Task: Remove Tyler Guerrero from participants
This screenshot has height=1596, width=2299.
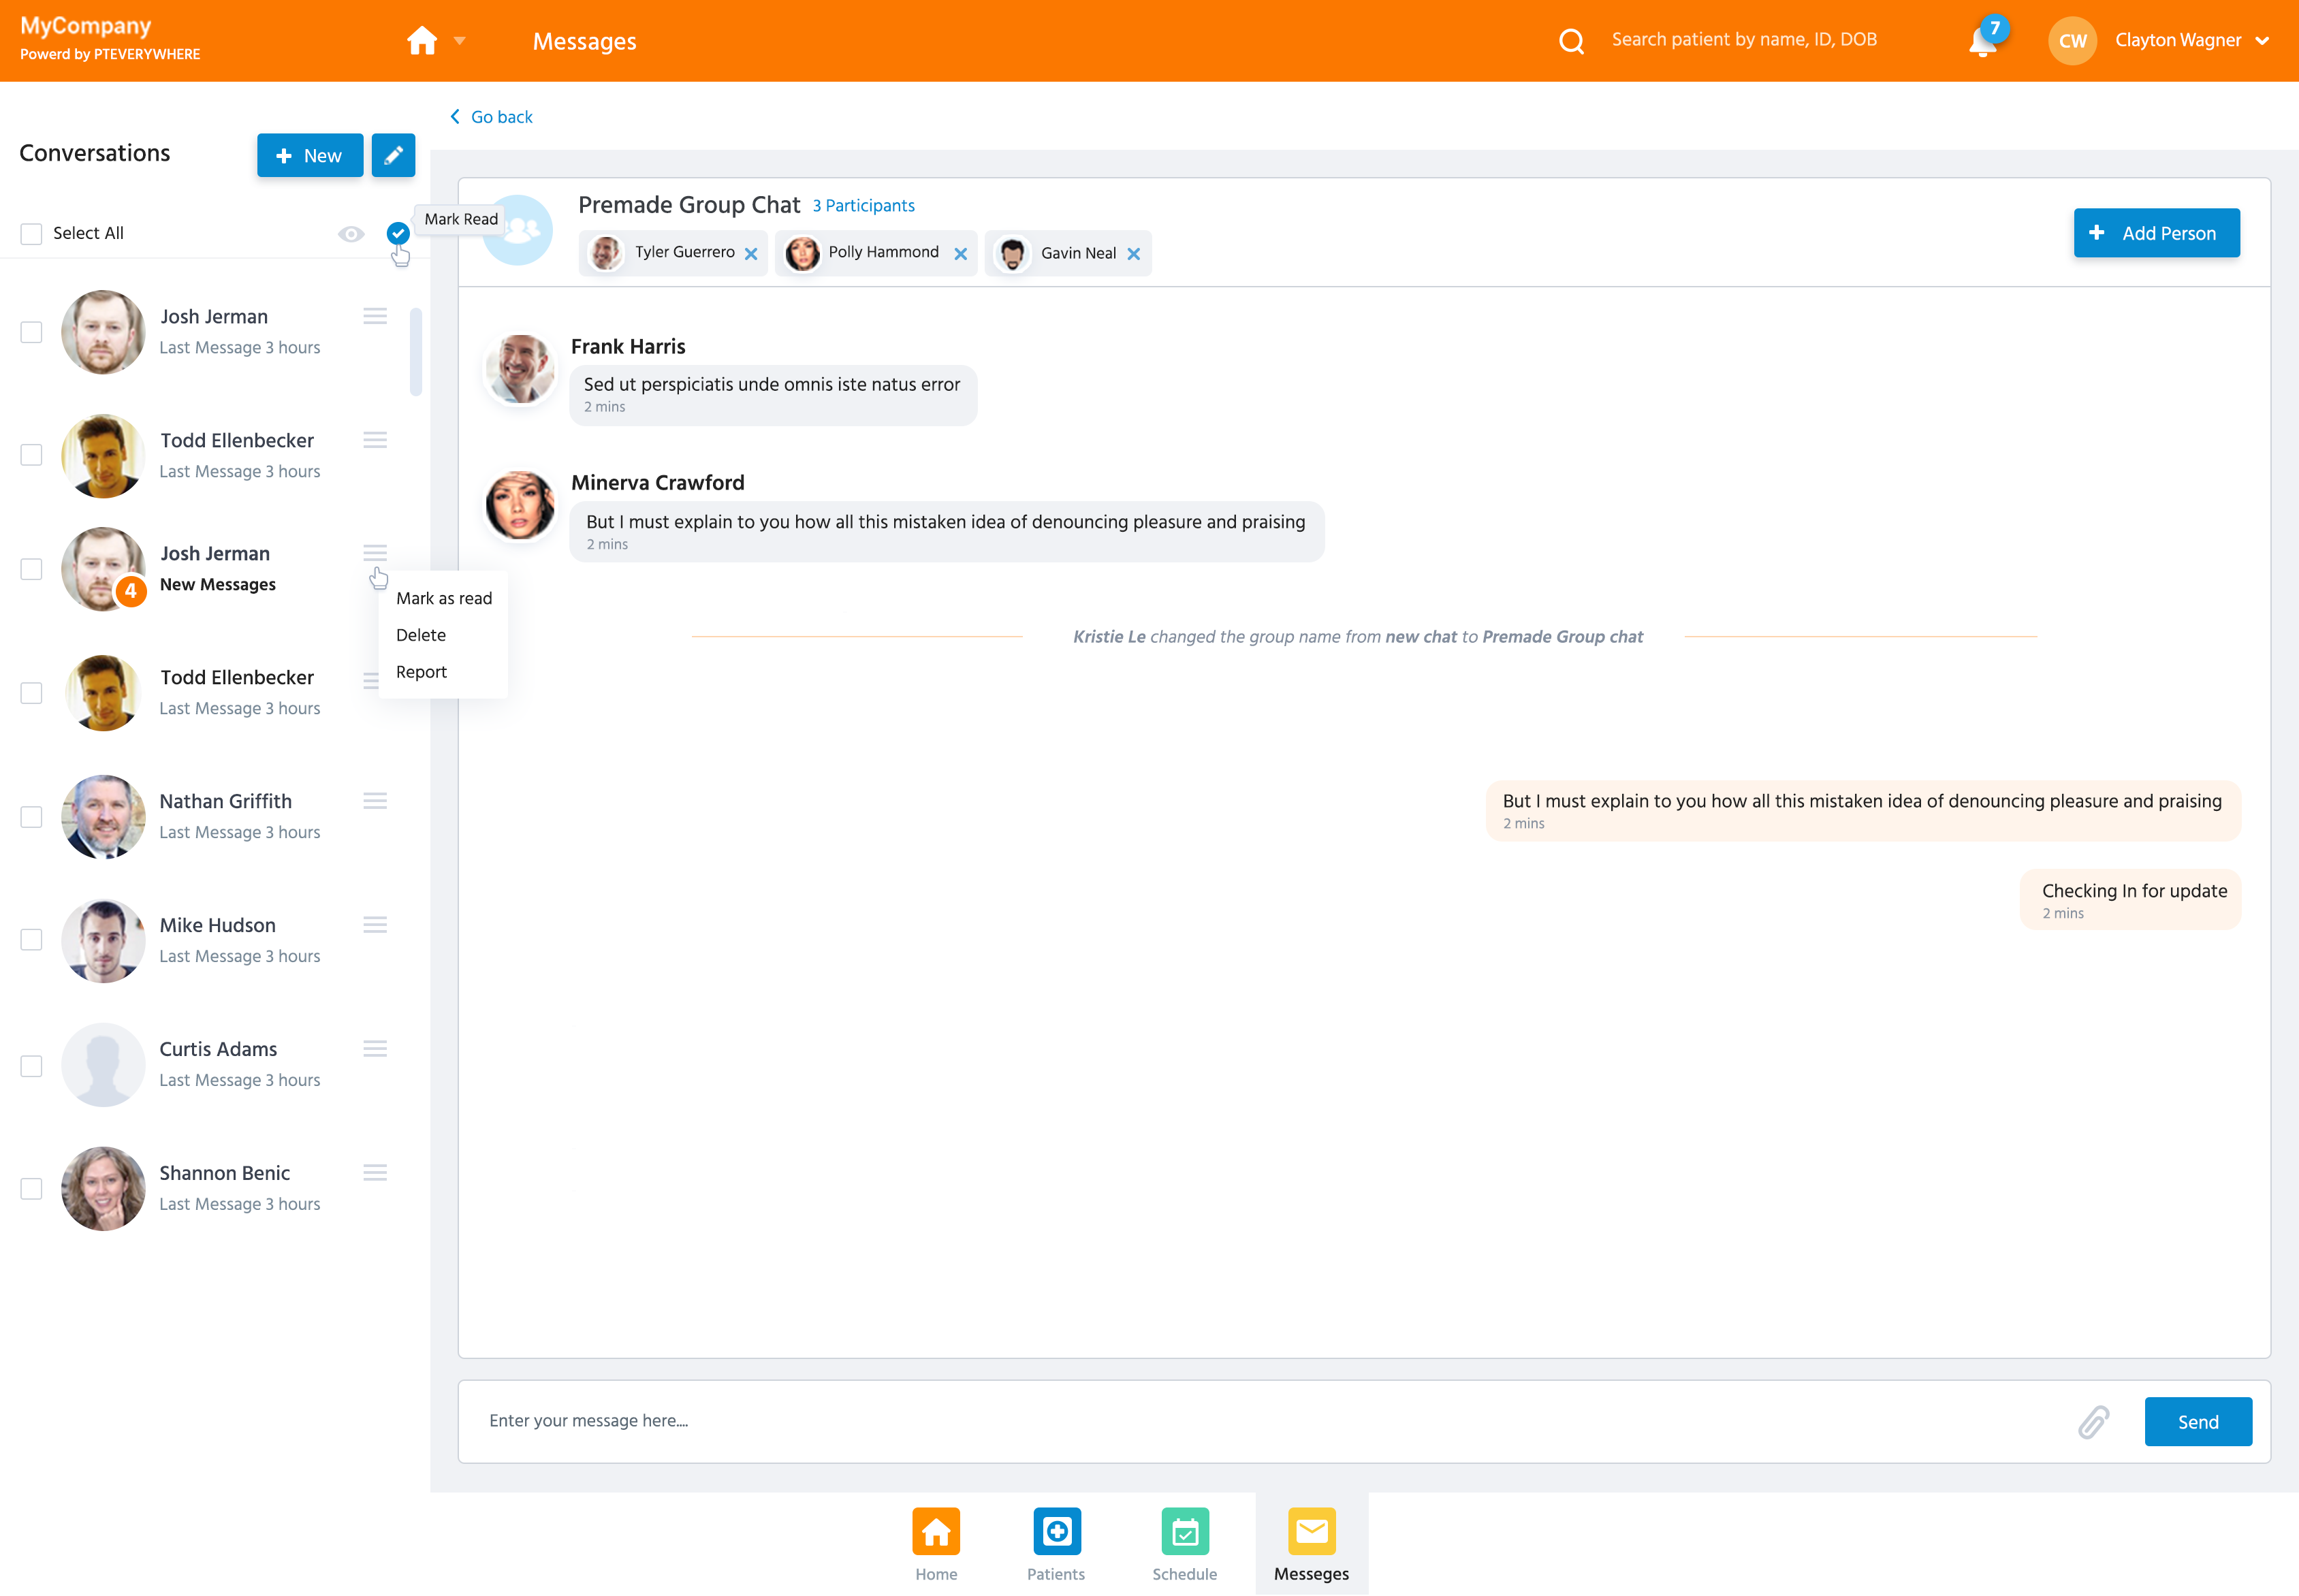Action: pyautogui.click(x=751, y=254)
